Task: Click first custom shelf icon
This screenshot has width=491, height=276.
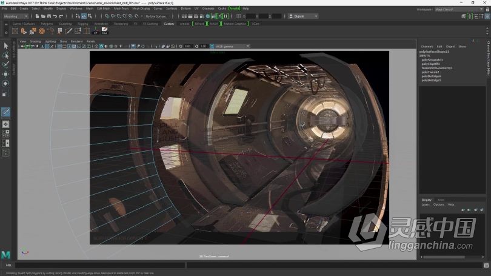Action: 15,31
